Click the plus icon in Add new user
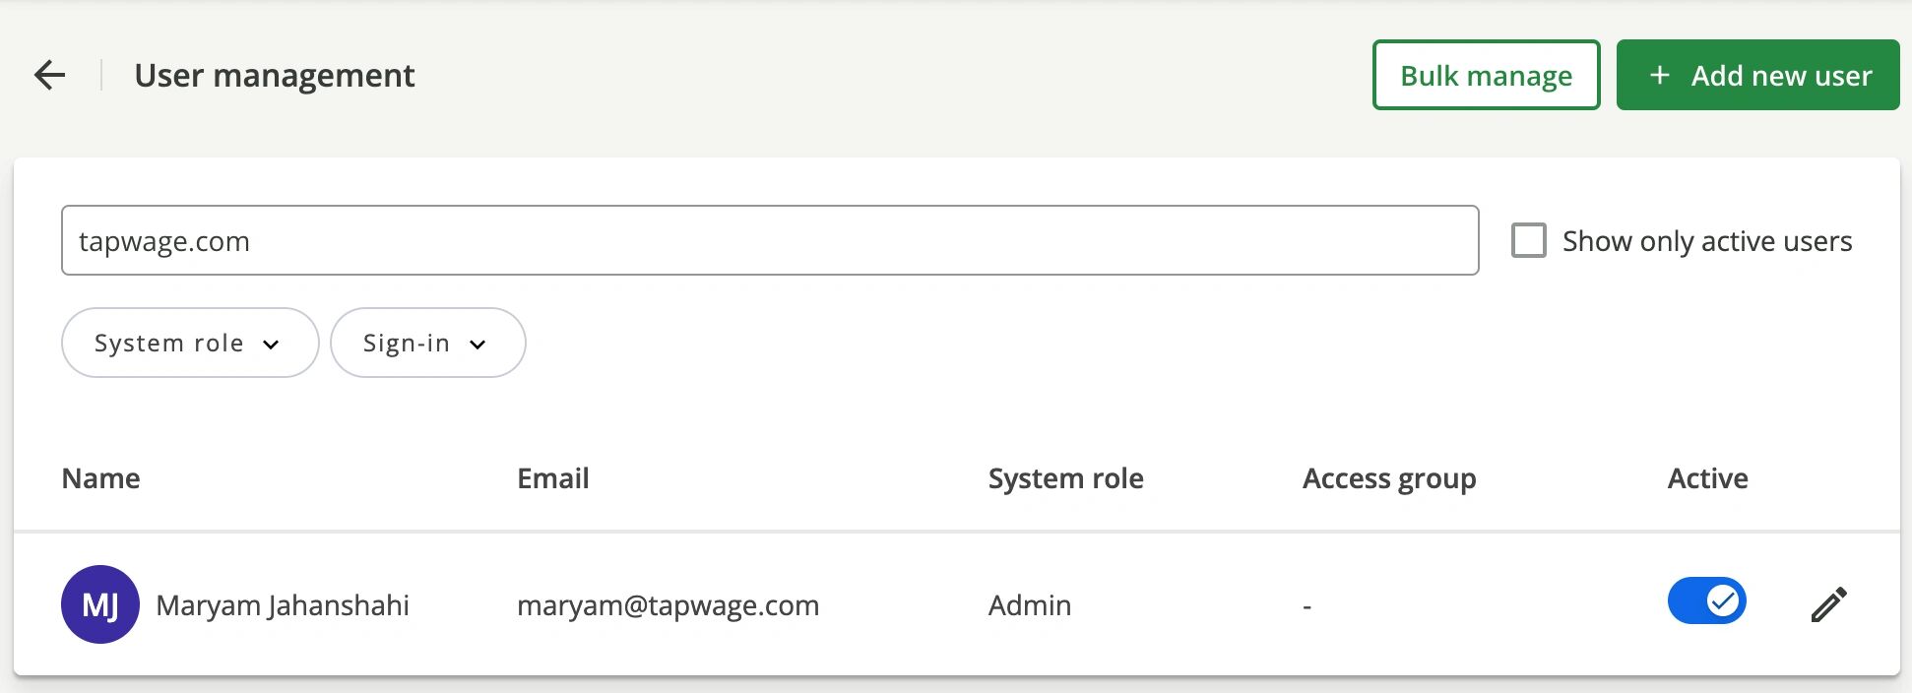Screen dimensions: 1912x693 point(1660,75)
